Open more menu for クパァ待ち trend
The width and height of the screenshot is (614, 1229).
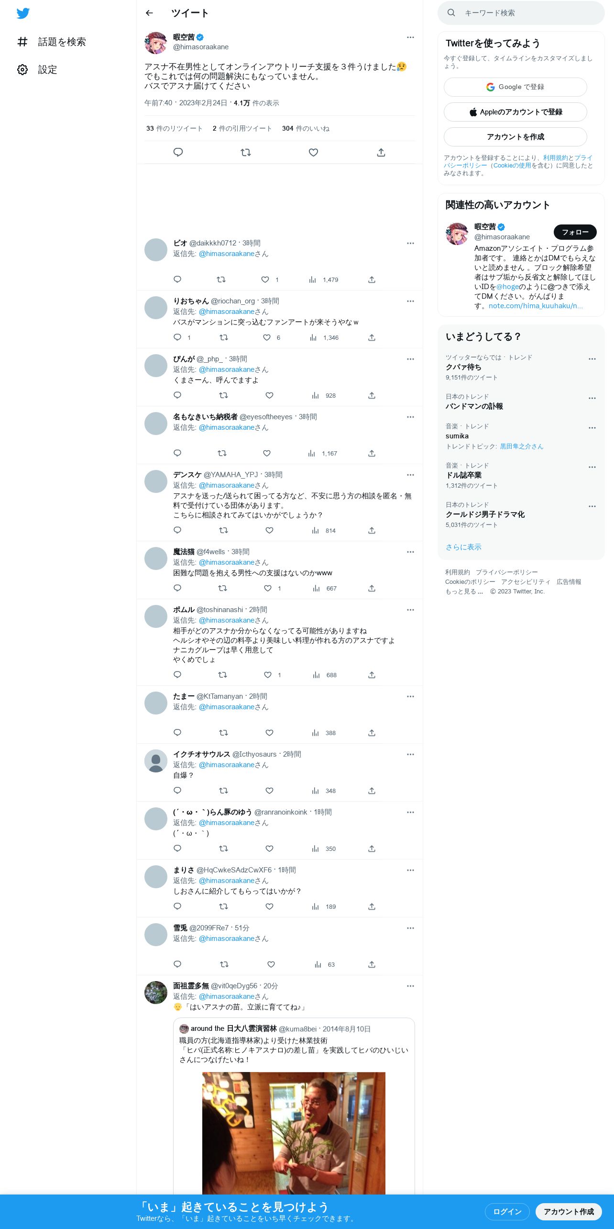pos(592,359)
